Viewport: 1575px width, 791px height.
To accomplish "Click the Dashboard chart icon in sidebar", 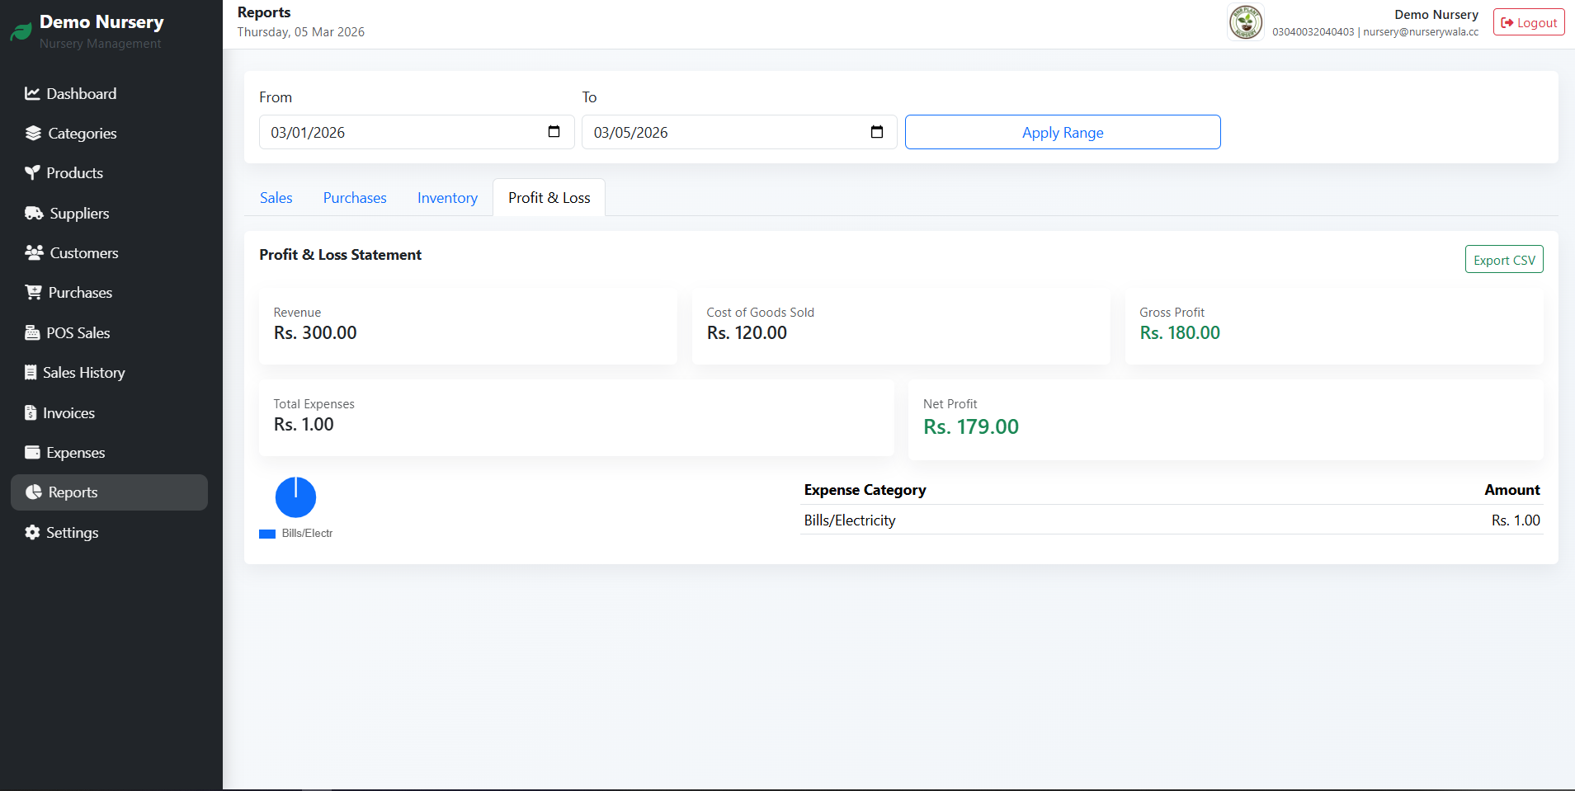I will (32, 94).
